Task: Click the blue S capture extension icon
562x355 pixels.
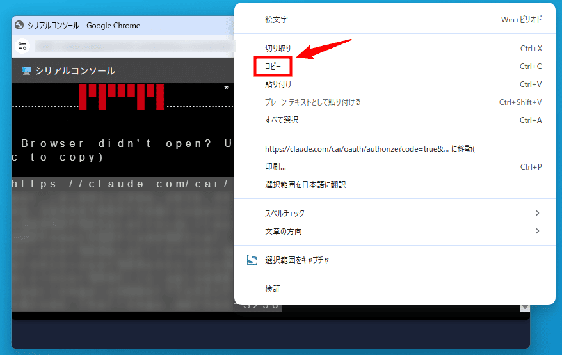Action: click(x=252, y=260)
